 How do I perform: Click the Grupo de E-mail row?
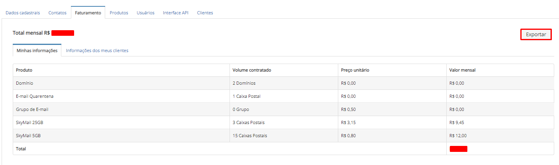tap(32, 109)
